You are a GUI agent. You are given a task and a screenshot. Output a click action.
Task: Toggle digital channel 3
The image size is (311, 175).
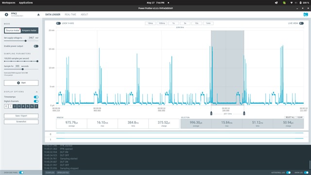click(19, 106)
